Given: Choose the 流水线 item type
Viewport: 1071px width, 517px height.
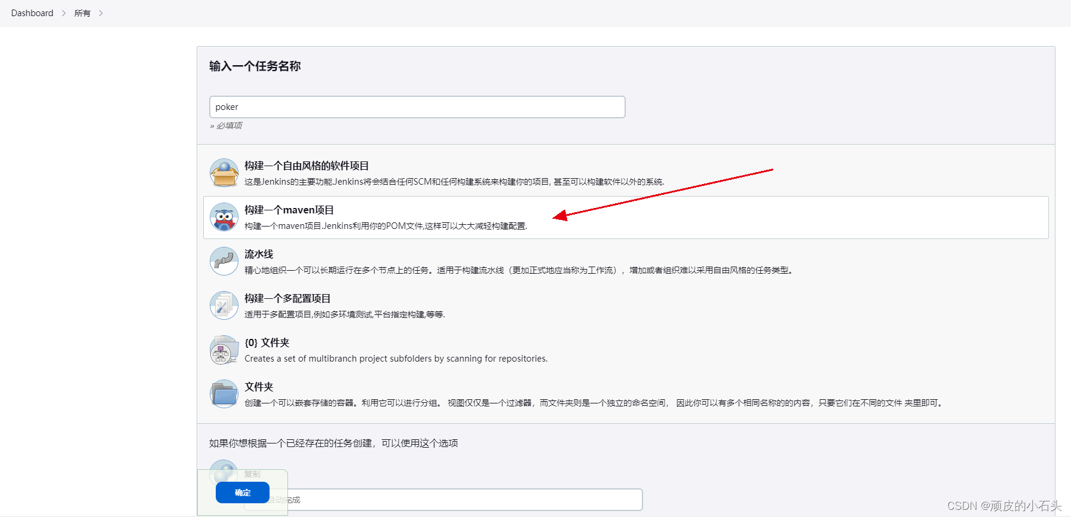Looking at the screenshot, I should (259, 254).
